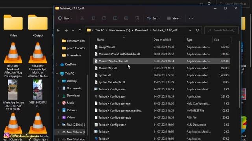252x141 pixels.
Task: Go back with the left arrow
Action: (x=58, y=31)
